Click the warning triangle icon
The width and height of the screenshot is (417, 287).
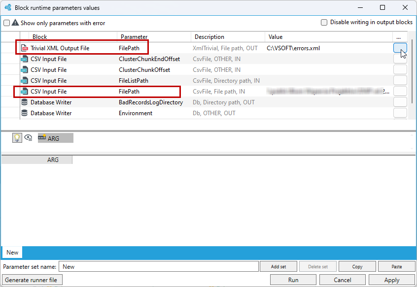15,23
